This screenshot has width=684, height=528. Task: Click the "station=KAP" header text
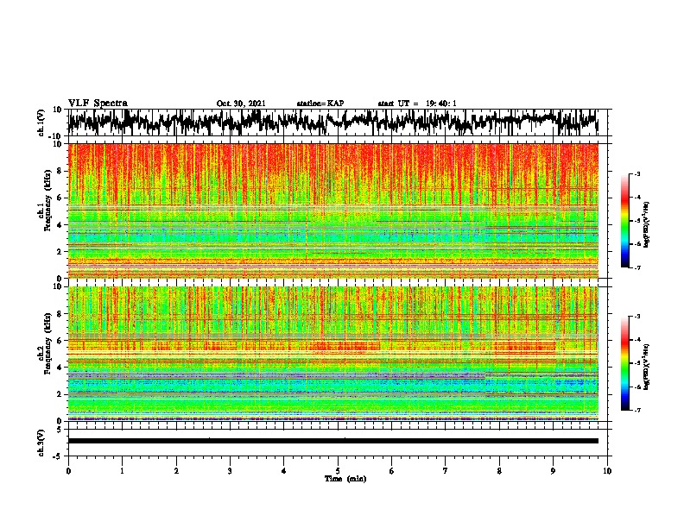(320, 104)
